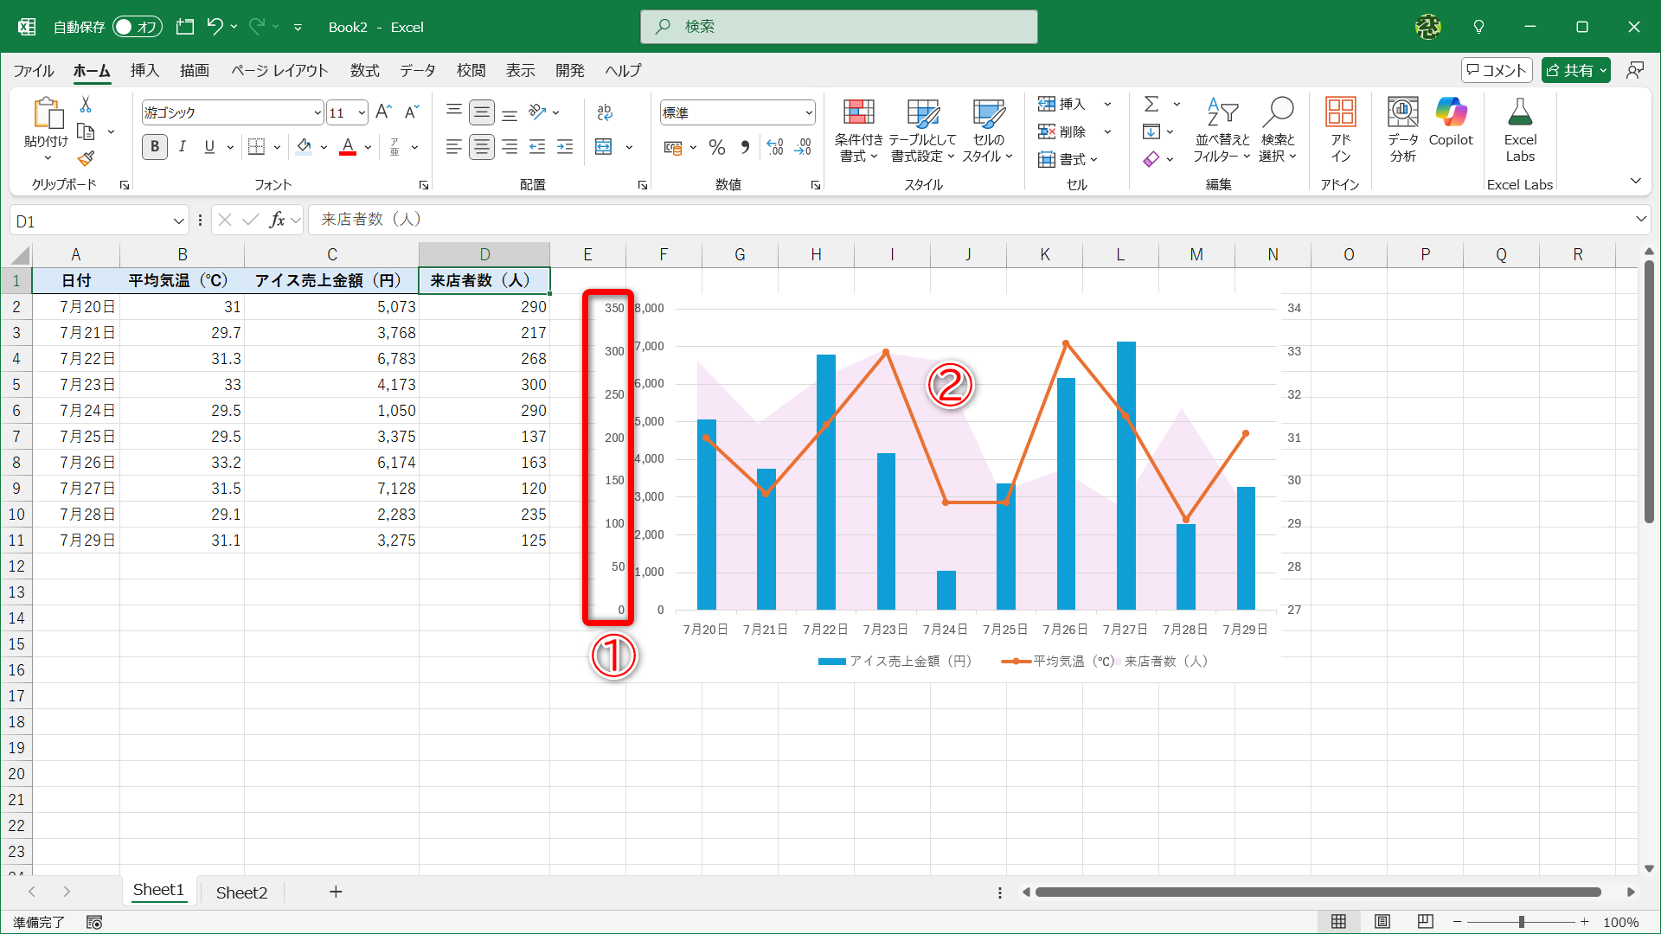Toggle Italic formatting
The image size is (1661, 934).
[182, 147]
